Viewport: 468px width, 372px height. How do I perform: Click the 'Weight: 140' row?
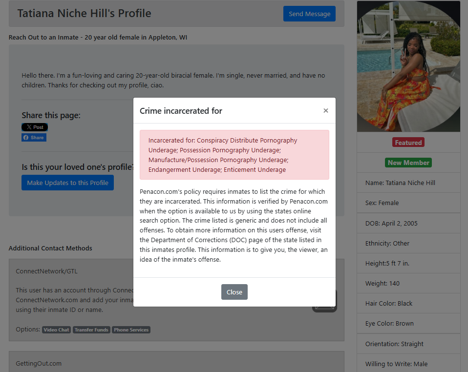click(x=408, y=284)
